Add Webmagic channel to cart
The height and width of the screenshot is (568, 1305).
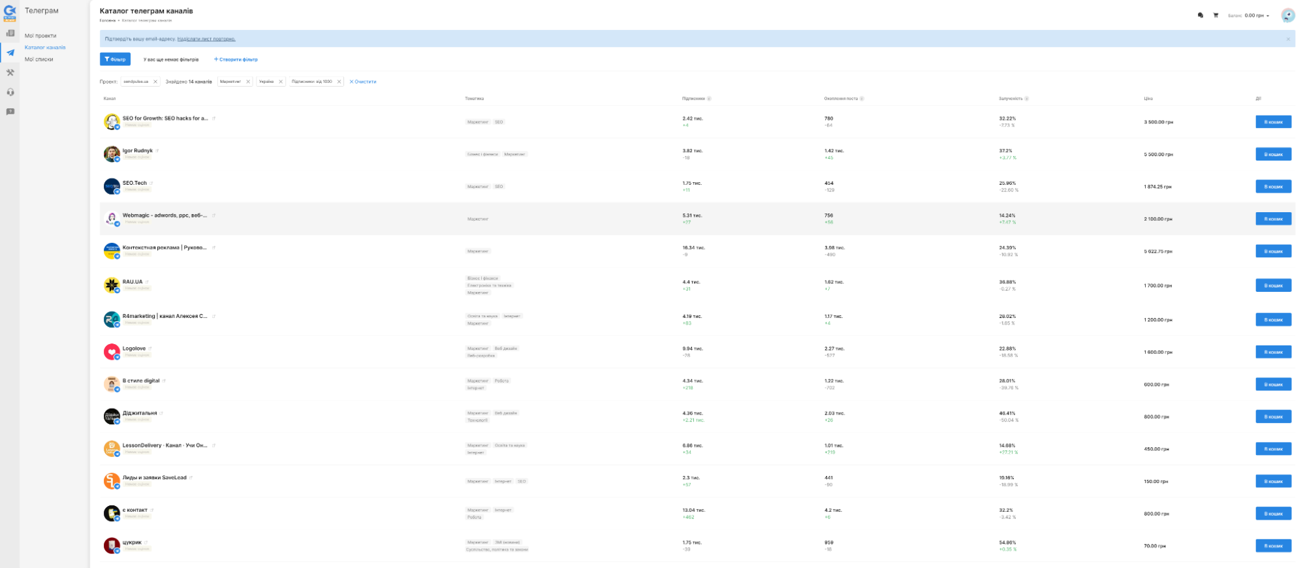coord(1273,219)
